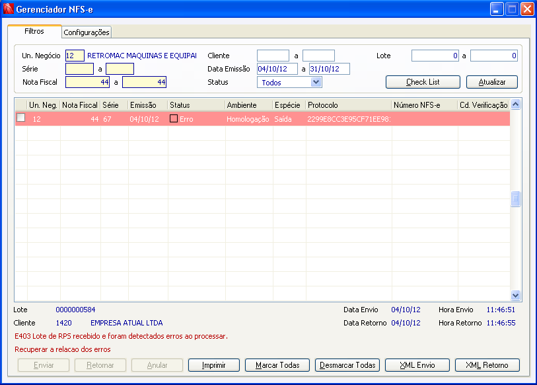Click the RETROMAC MAQUINAS E EQUIPAI text

click(142, 56)
